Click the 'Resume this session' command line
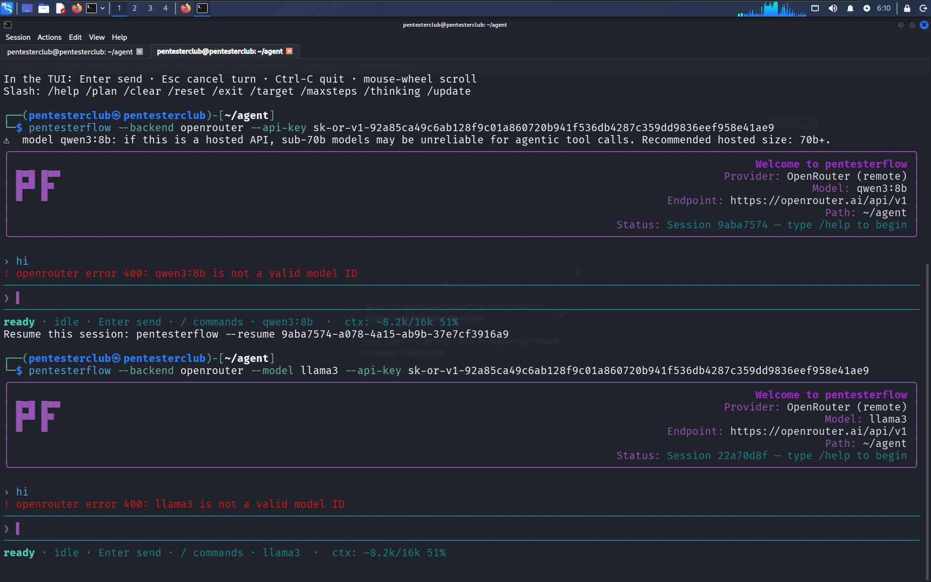The width and height of the screenshot is (931, 582). coord(256,334)
